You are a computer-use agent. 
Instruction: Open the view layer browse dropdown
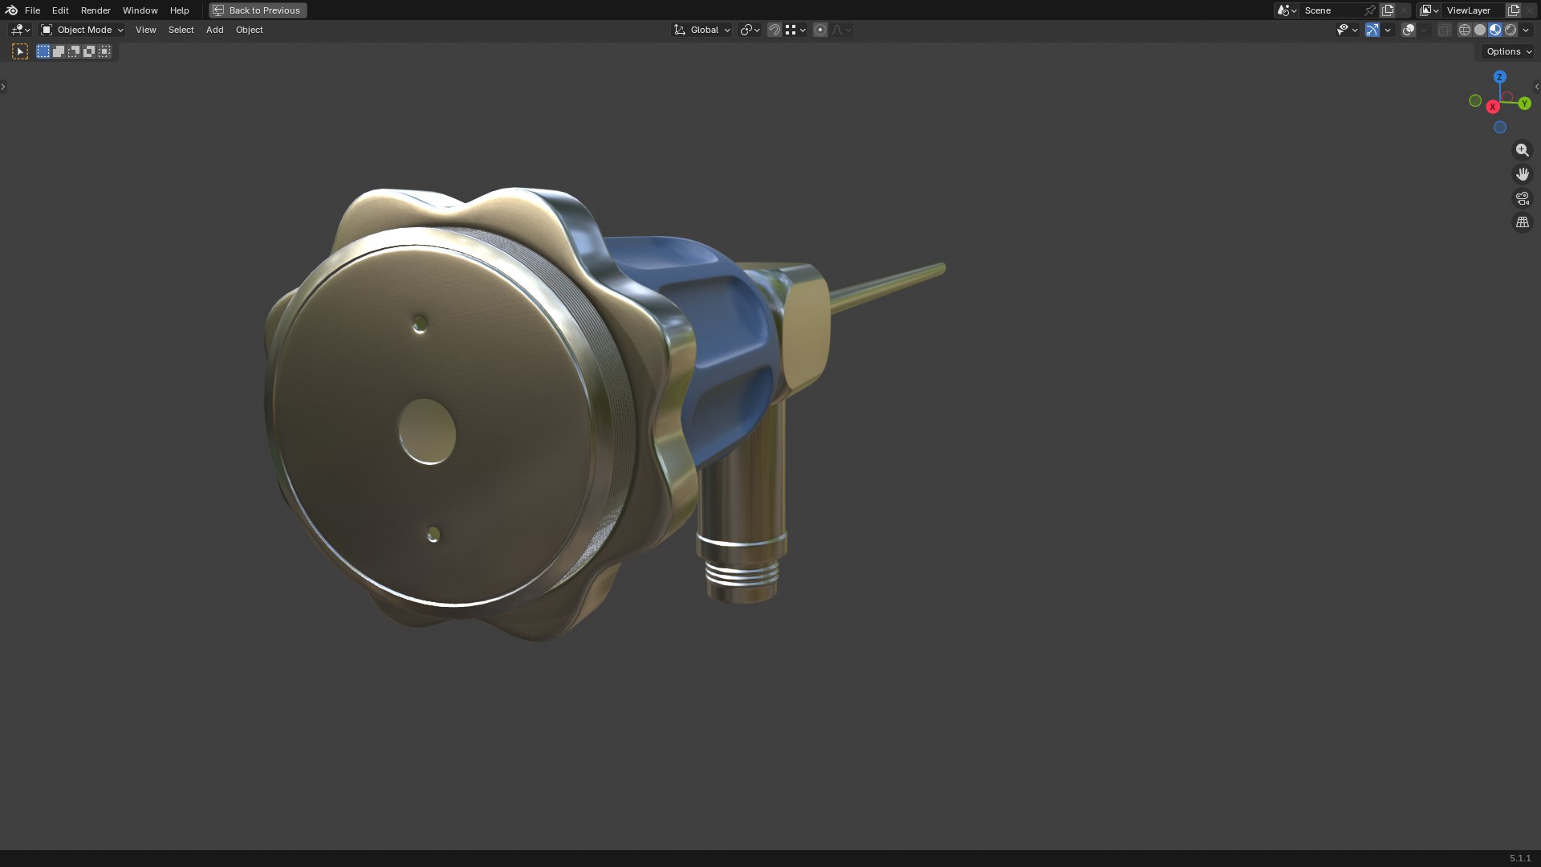[1429, 10]
